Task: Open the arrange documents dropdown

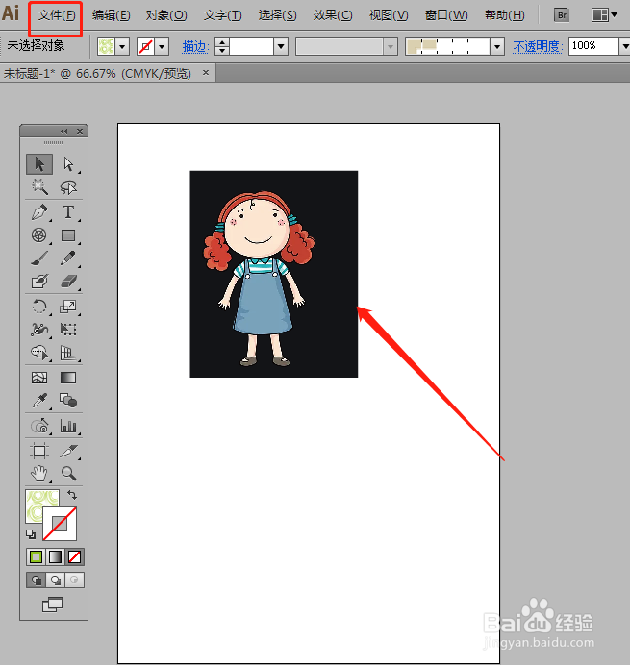Action: 604,15
